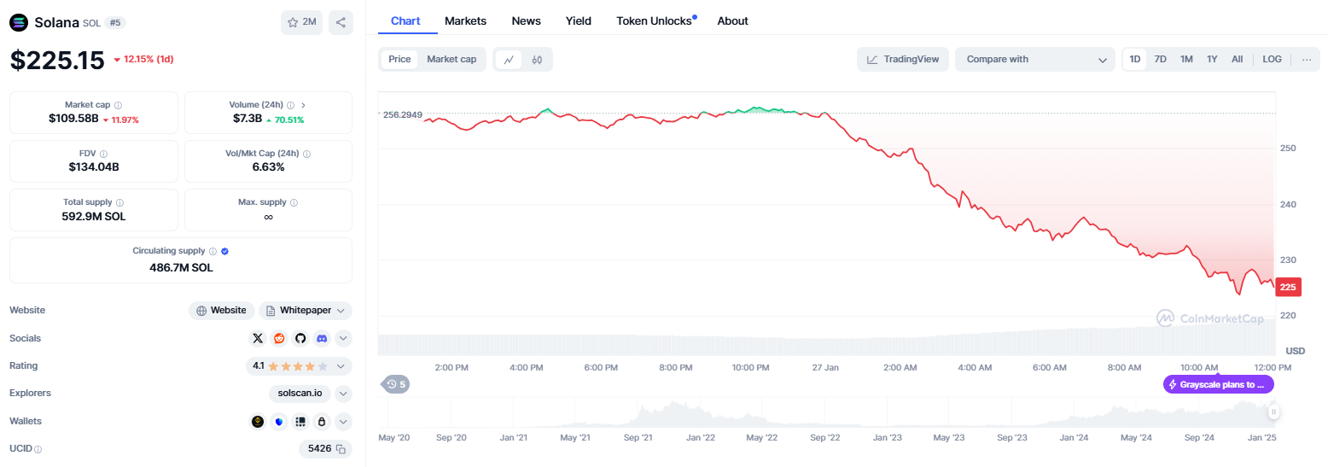Open the X (Twitter) social link

pos(258,338)
